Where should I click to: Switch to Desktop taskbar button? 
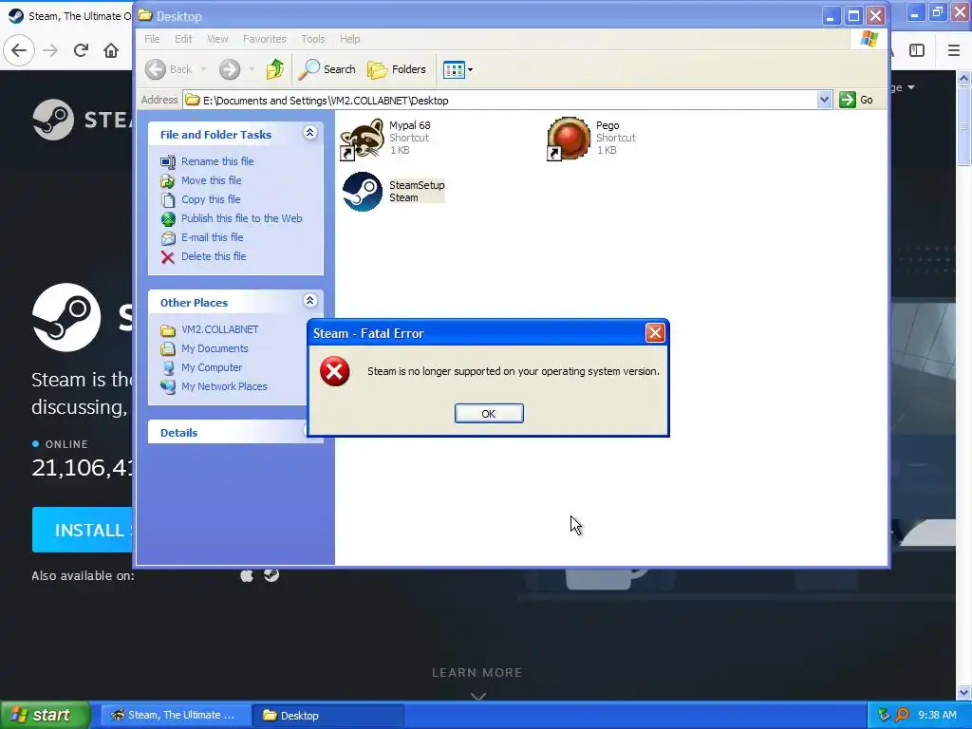click(x=328, y=715)
